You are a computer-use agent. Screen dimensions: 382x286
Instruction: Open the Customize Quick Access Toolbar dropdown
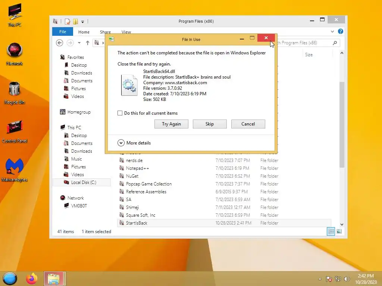(83, 22)
